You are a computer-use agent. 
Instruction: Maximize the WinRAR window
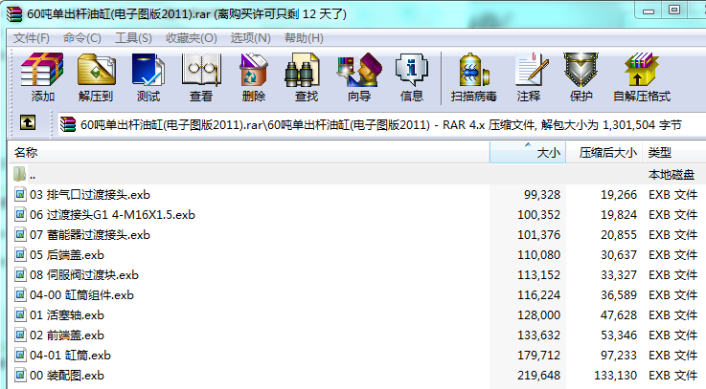tap(674, 11)
